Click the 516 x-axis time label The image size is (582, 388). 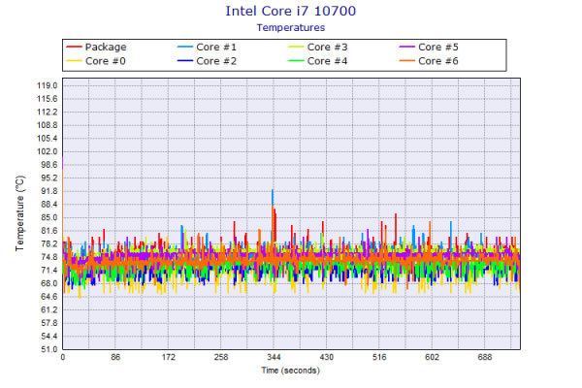pyautogui.click(x=379, y=357)
